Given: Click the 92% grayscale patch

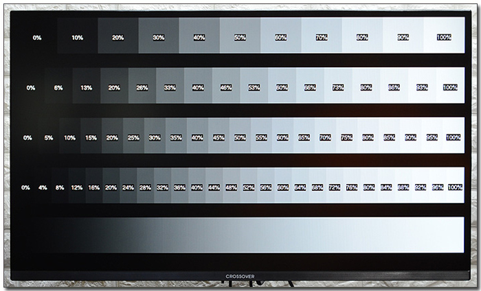Looking at the screenshot, I should click(x=421, y=185).
